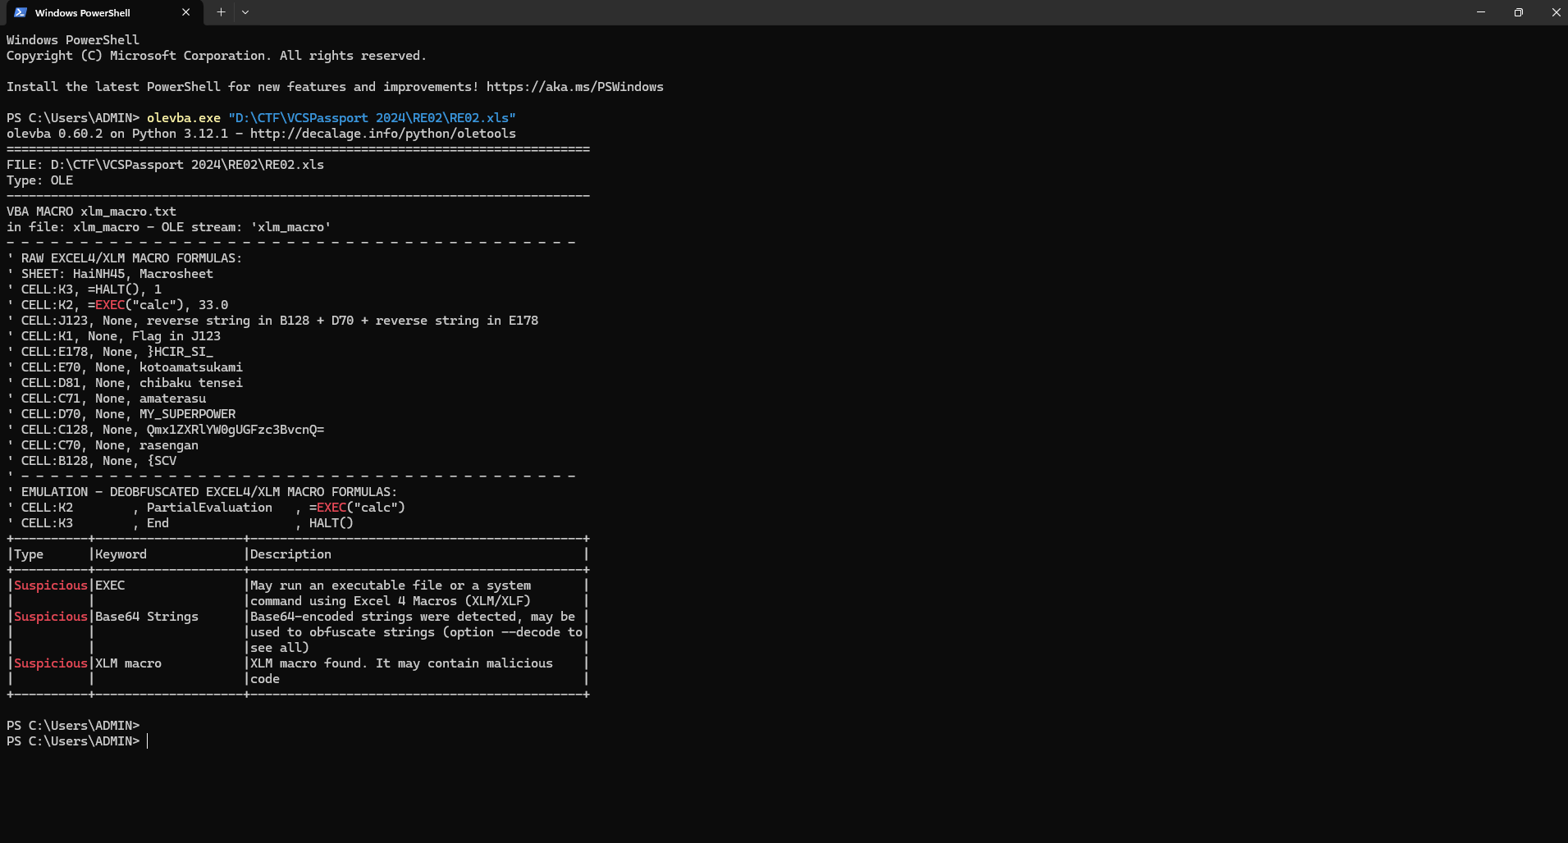This screenshot has height=843, width=1568.
Task: Click the Base64 string in CELL:C128 line
Action: tap(235, 430)
